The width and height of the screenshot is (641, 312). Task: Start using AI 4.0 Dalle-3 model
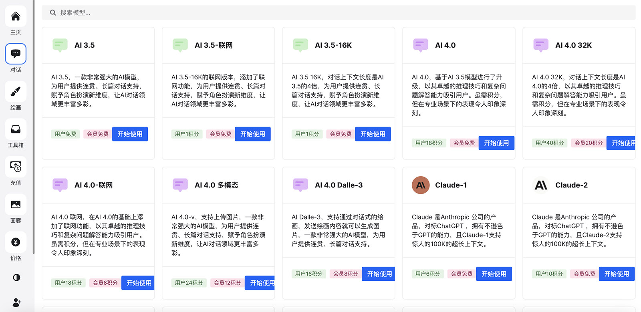(378, 274)
